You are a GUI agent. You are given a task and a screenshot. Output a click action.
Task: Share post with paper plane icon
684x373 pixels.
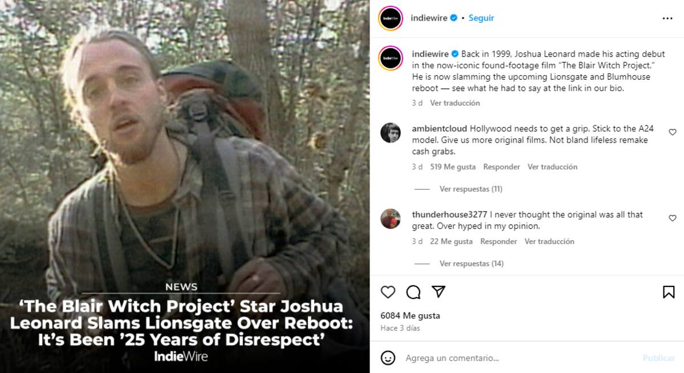(438, 292)
